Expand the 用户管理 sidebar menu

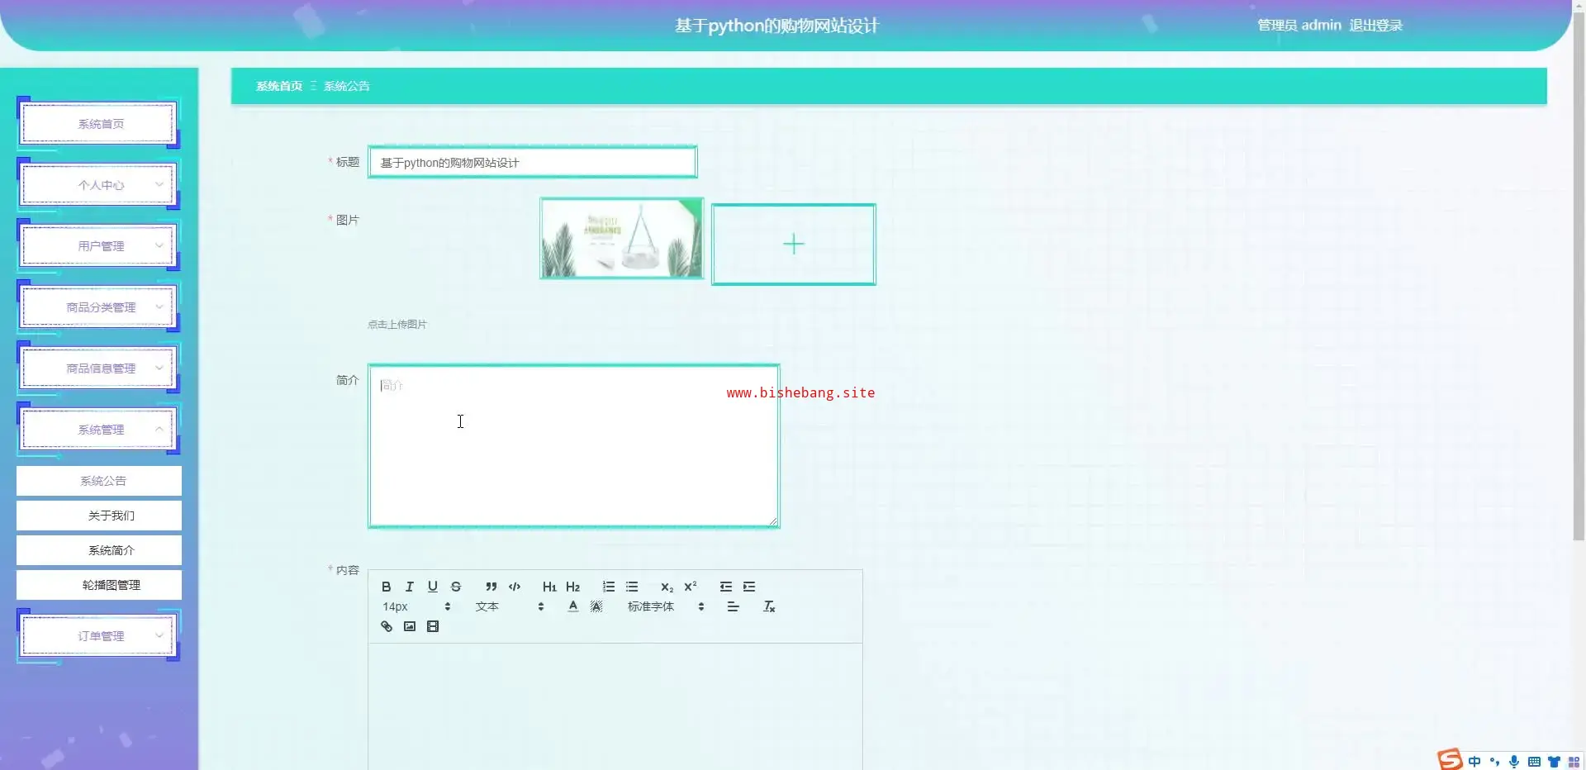click(x=99, y=246)
